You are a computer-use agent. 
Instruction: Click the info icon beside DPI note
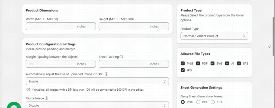tap(28, 90)
